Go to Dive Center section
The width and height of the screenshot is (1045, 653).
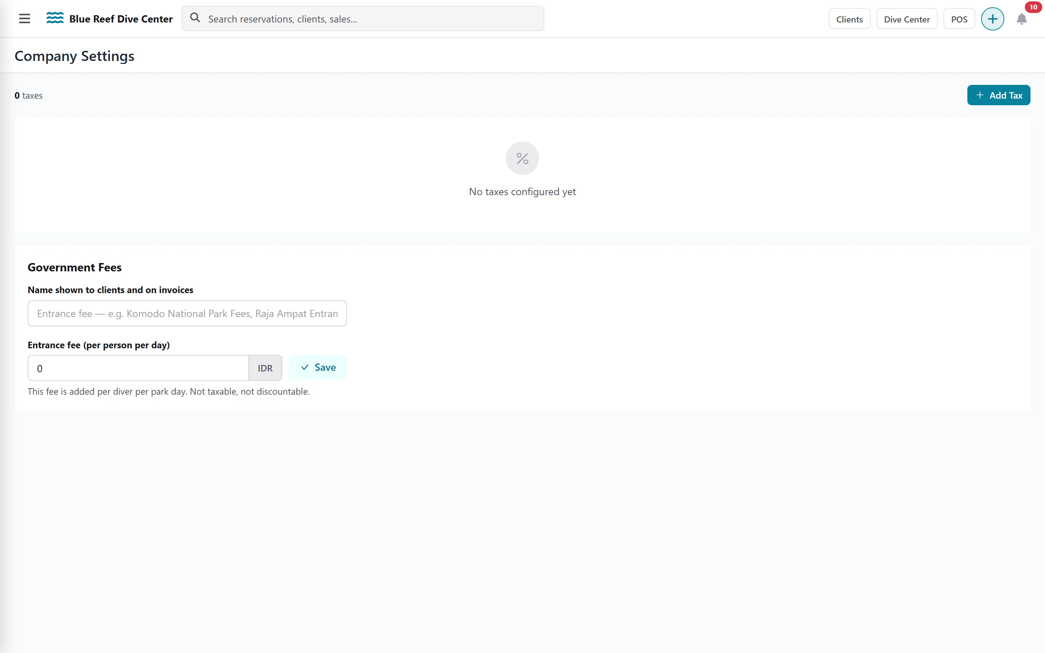(906, 19)
